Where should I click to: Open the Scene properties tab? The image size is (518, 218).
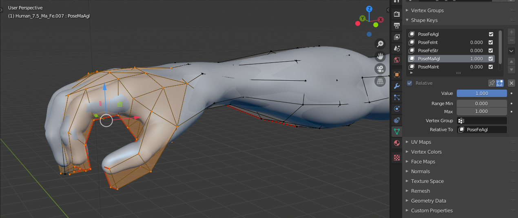coord(396,48)
